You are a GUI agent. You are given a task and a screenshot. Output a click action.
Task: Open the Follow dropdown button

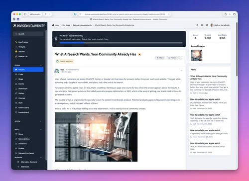[x=173, y=58]
